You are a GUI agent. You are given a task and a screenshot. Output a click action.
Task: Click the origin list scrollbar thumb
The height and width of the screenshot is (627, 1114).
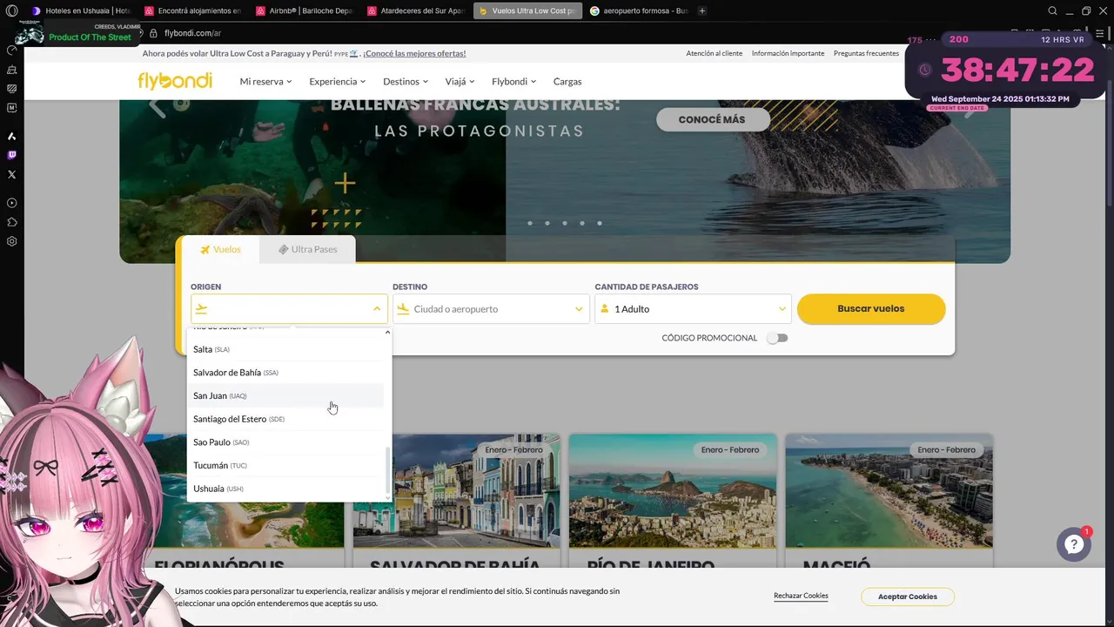click(388, 469)
